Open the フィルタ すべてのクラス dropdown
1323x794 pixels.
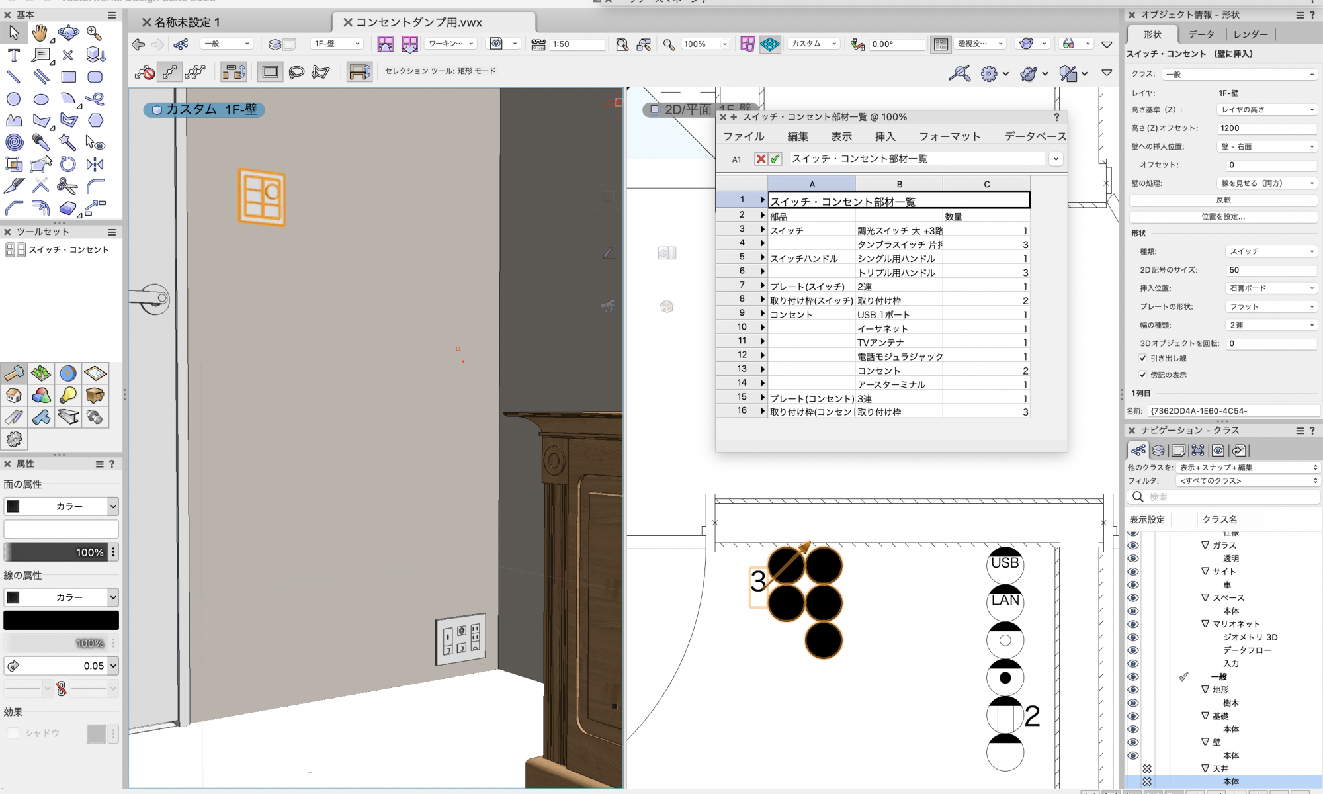click(x=1248, y=481)
